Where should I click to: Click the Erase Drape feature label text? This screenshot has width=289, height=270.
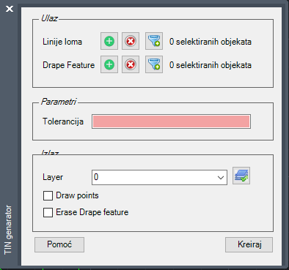click(x=92, y=212)
